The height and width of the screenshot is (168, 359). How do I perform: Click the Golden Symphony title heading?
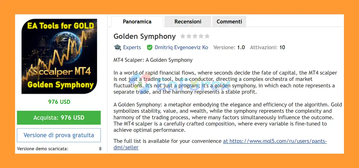click(x=144, y=36)
